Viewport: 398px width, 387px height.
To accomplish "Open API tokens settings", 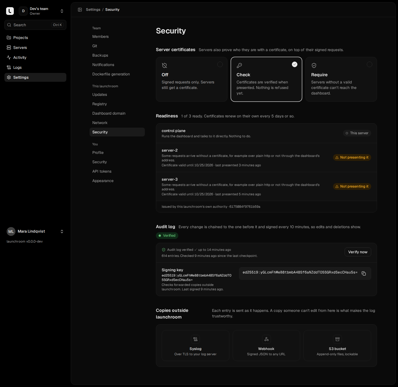I will (117, 171).
